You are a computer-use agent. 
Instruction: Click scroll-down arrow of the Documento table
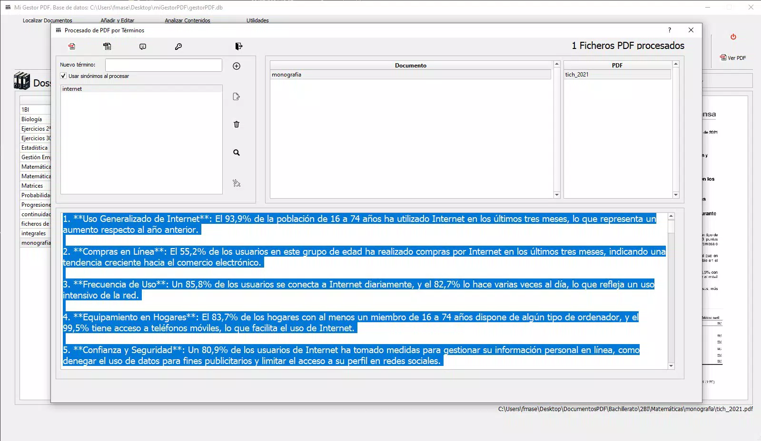557,195
